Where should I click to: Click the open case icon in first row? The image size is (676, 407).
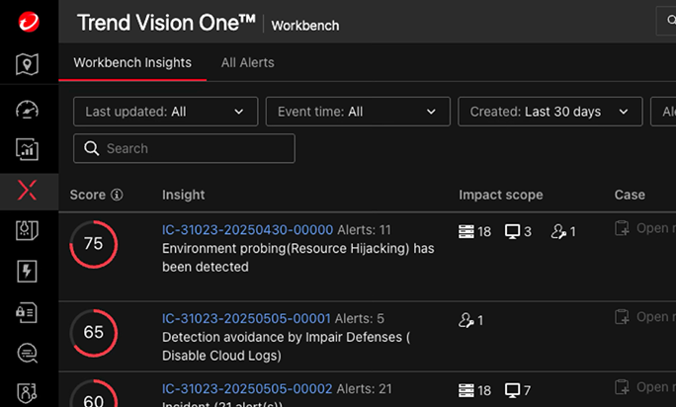(622, 229)
